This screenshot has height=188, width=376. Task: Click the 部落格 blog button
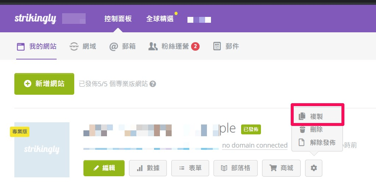pos(236,168)
